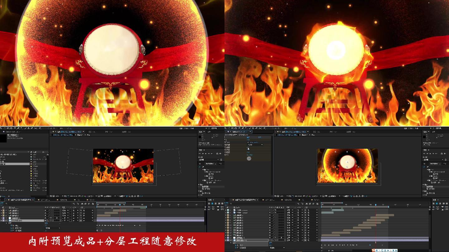Select the Clone Stamp tool in left toolbar
The image size is (449, 252).
tap(29, 128)
